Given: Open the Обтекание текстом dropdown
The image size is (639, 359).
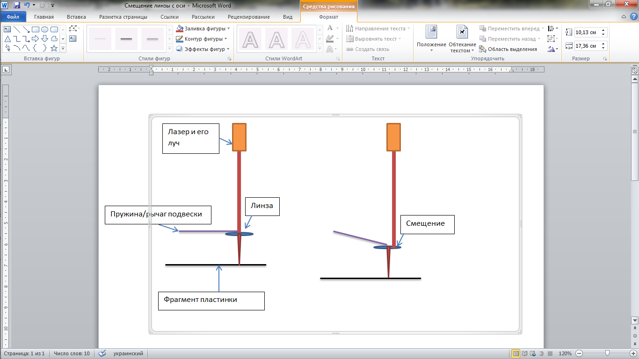Looking at the screenshot, I should tap(462, 39).
